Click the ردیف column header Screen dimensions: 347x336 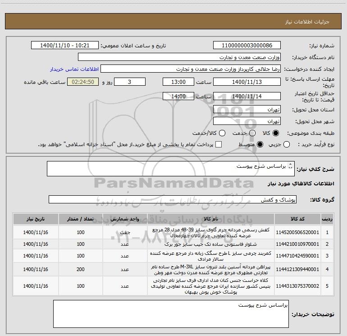327,219
